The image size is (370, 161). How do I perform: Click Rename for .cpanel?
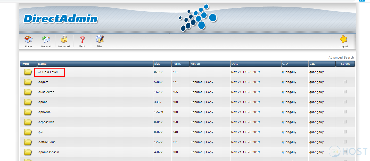click(196, 102)
